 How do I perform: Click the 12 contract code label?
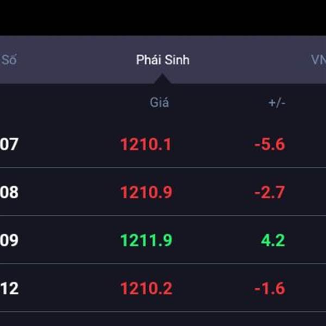tap(9, 289)
